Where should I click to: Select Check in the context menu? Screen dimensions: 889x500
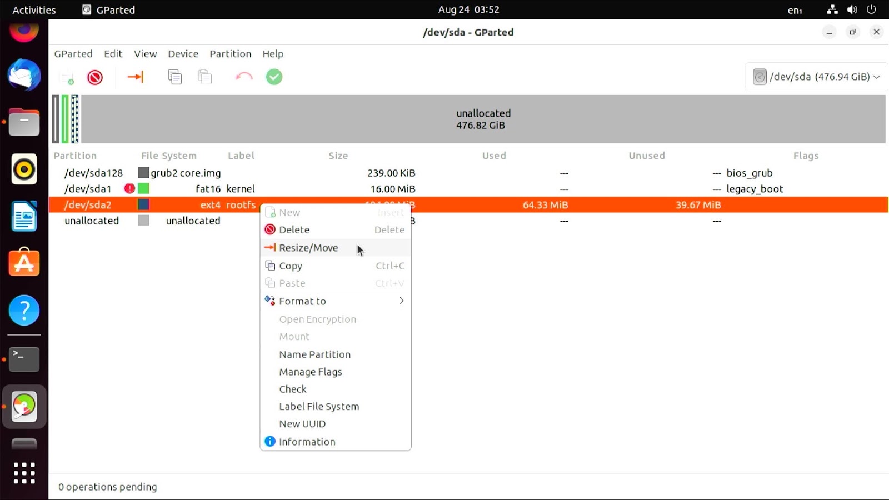coord(336,389)
